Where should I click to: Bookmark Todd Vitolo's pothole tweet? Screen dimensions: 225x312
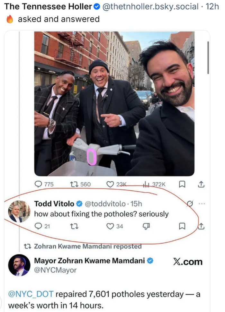click(x=182, y=226)
